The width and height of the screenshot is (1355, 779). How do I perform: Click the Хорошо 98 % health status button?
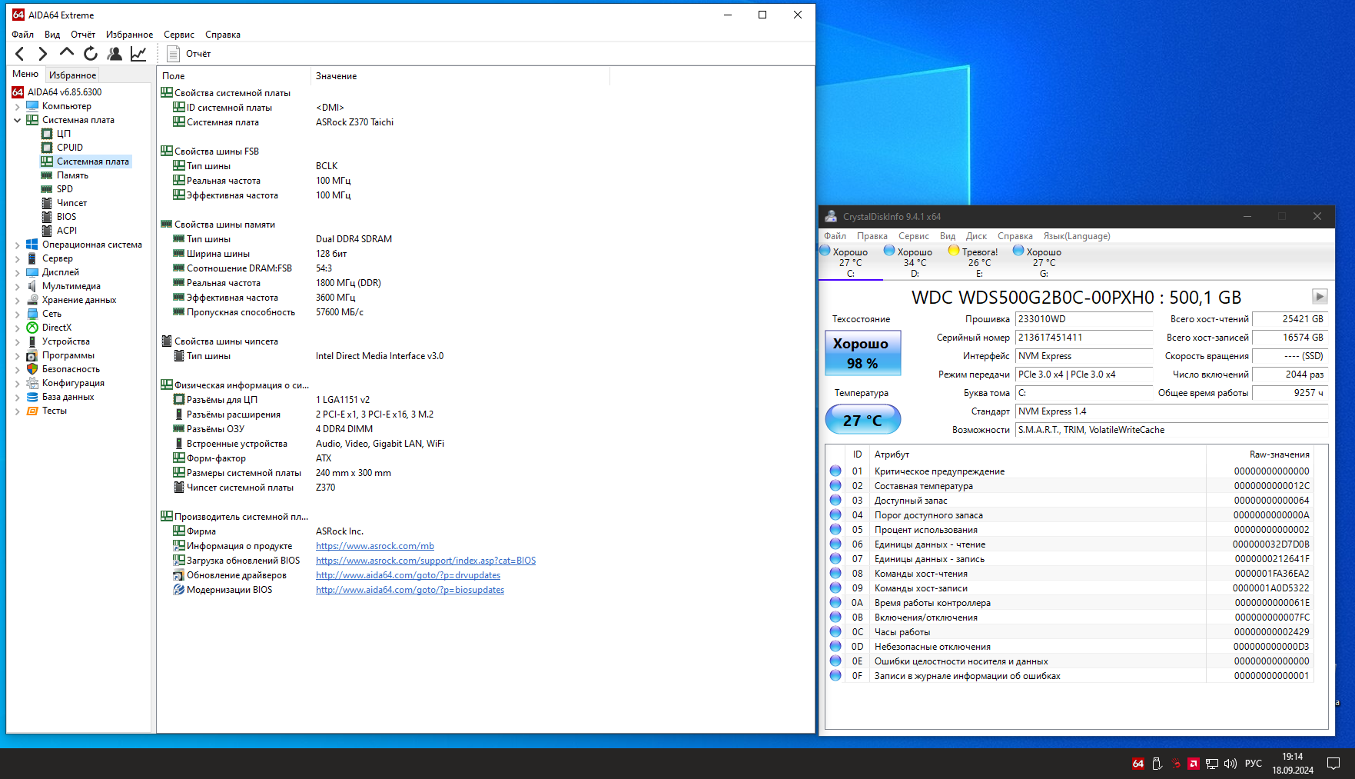pyautogui.click(x=862, y=353)
